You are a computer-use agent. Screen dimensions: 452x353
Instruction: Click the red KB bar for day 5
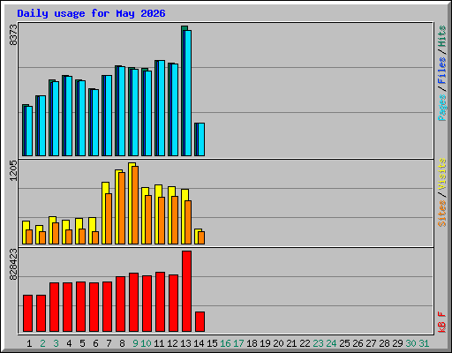80,307
